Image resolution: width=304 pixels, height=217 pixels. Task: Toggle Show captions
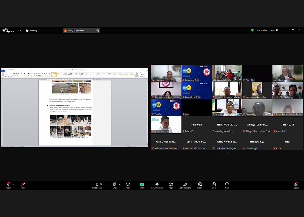point(185,185)
